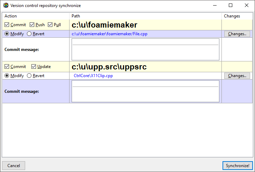Image resolution: width=255 pixels, height=172 pixels.
Task: Close the repository synchronize window
Action: 247,6
